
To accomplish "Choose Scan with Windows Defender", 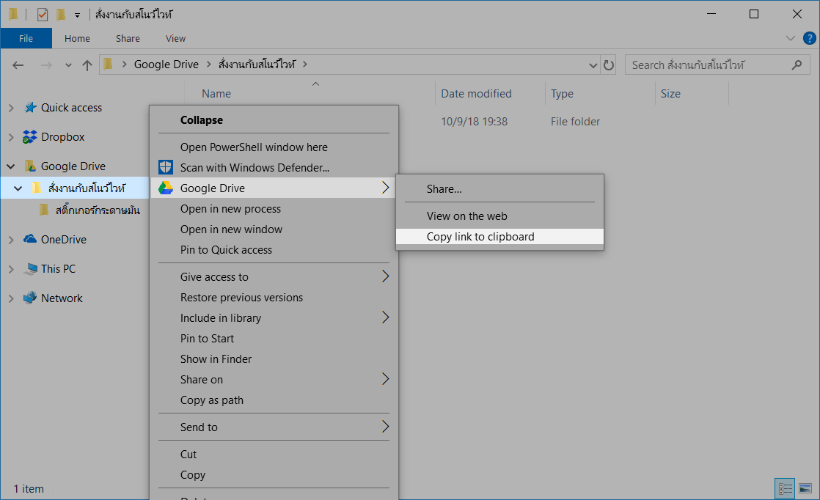I will tap(274, 168).
